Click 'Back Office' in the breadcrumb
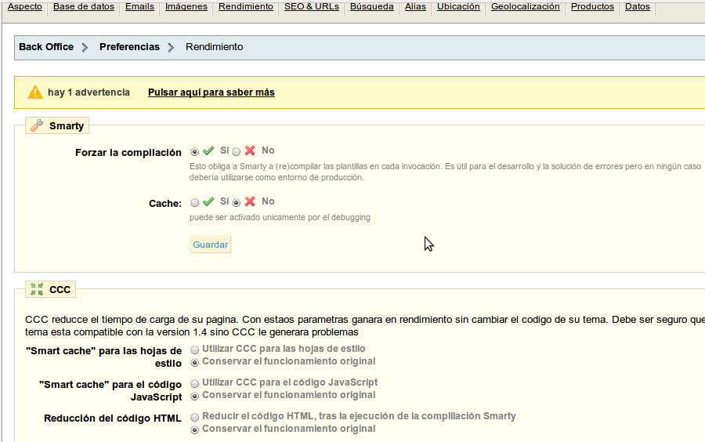The image size is (705, 442). 46,47
